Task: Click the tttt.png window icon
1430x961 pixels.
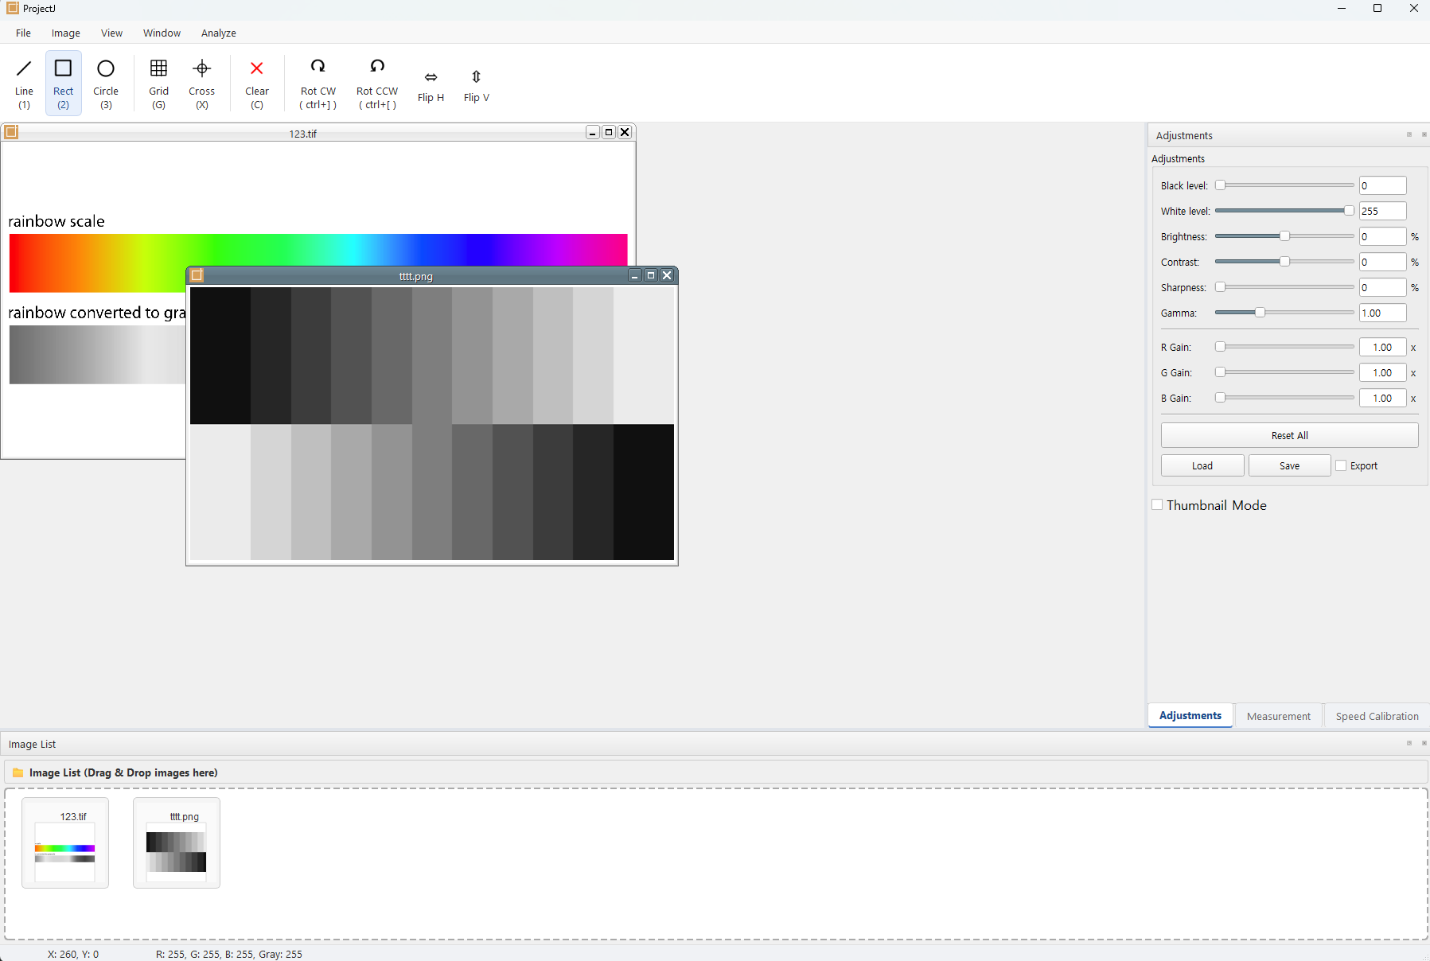Action: point(197,275)
